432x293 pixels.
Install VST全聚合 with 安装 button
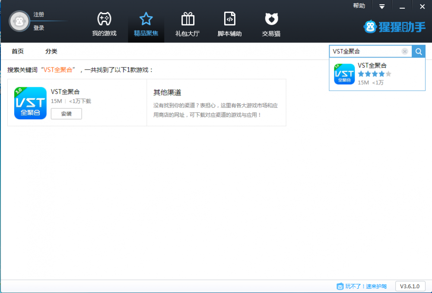(x=67, y=114)
